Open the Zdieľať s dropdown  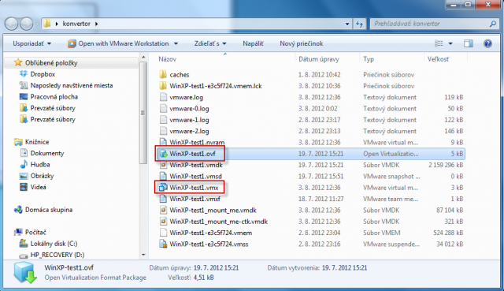click(210, 43)
